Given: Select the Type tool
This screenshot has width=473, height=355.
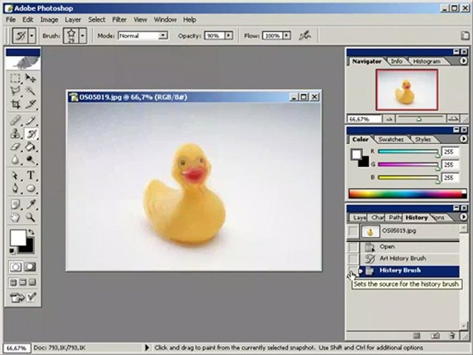Looking at the screenshot, I should pyautogui.click(x=30, y=176).
